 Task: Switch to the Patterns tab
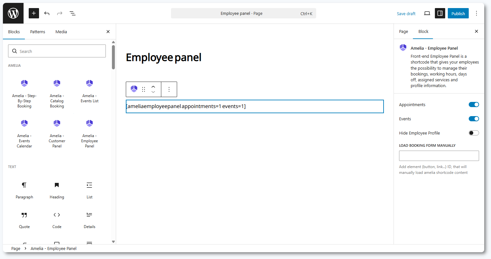pos(37,32)
